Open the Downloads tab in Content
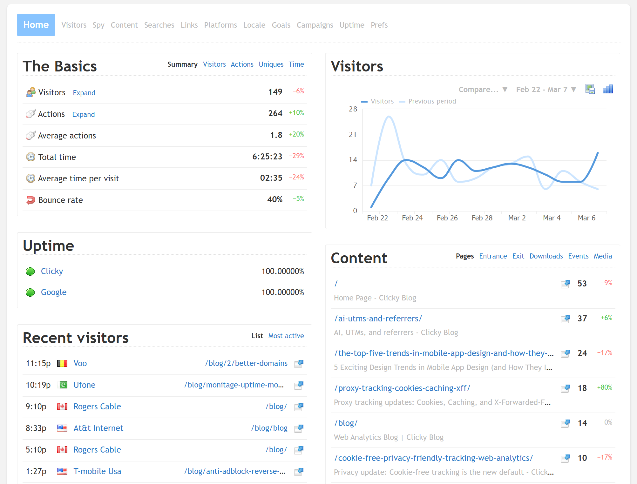 pyautogui.click(x=546, y=256)
